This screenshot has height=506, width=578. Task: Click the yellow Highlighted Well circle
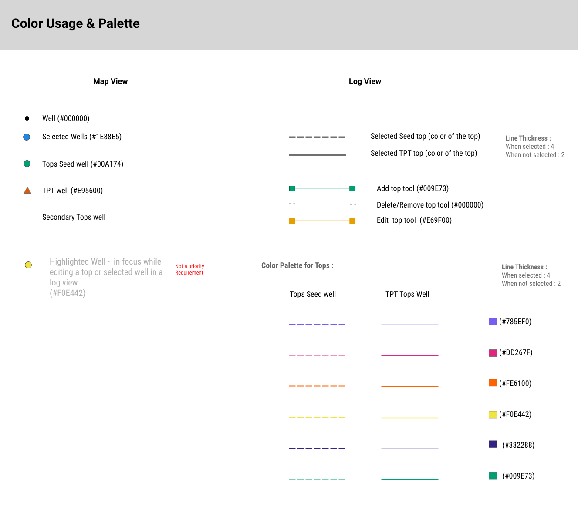coord(28,265)
